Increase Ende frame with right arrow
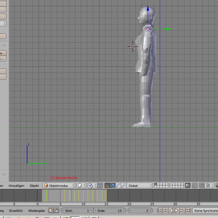218x218 pixels. [x=124, y=210]
